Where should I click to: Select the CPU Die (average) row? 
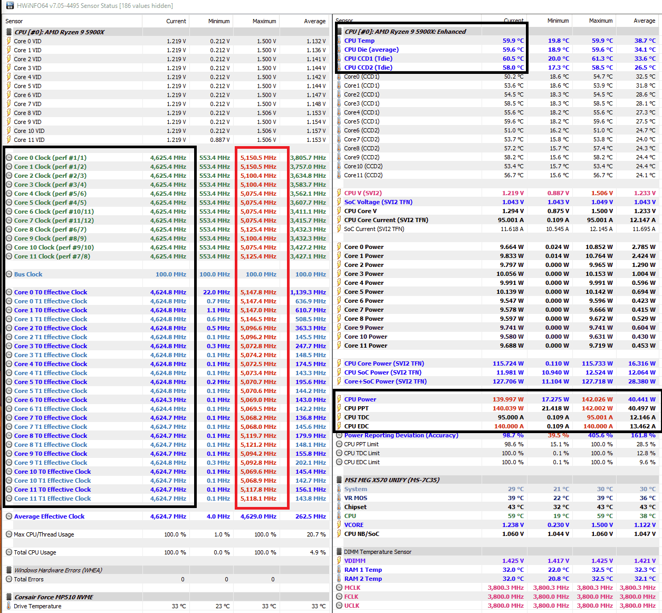497,50
